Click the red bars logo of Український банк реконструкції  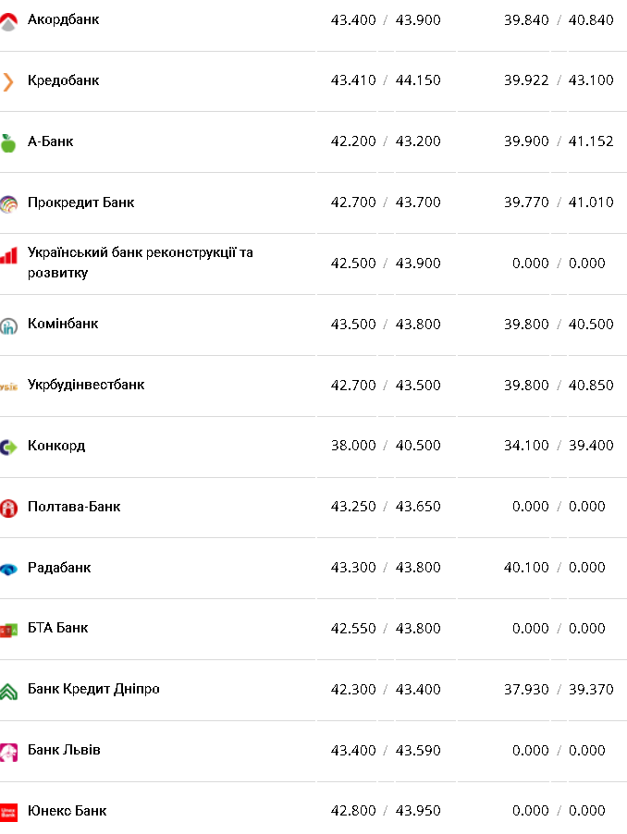8,254
